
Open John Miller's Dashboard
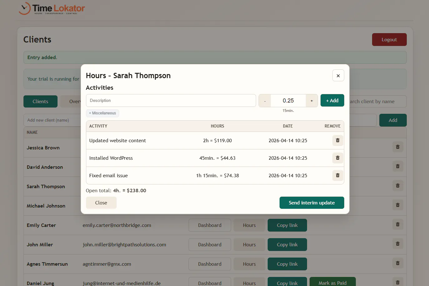[x=210, y=244]
